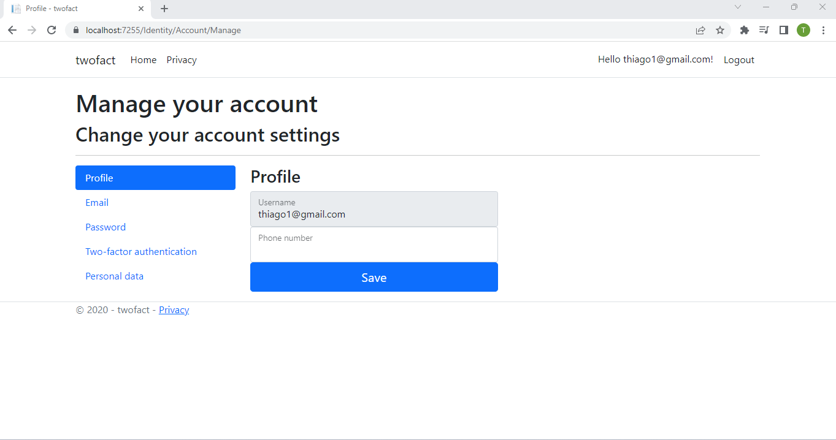
Task: Click the lock icon beside the URL
Action: (x=75, y=29)
